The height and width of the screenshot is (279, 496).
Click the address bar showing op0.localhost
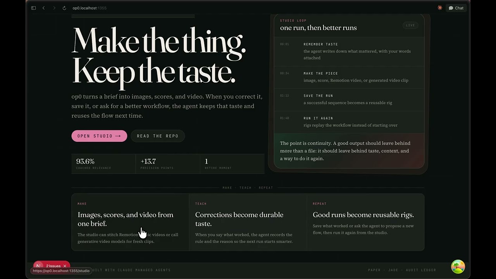(90, 8)
